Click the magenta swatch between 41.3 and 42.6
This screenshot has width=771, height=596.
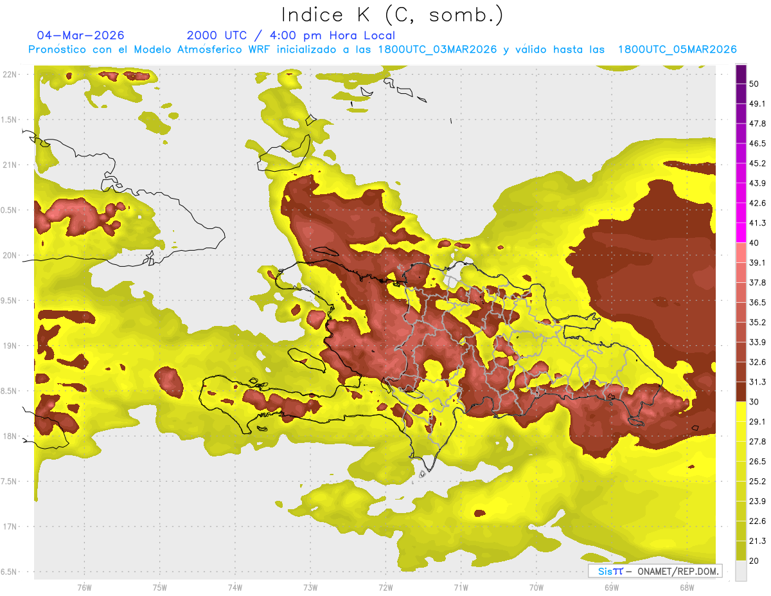point(741,213)
